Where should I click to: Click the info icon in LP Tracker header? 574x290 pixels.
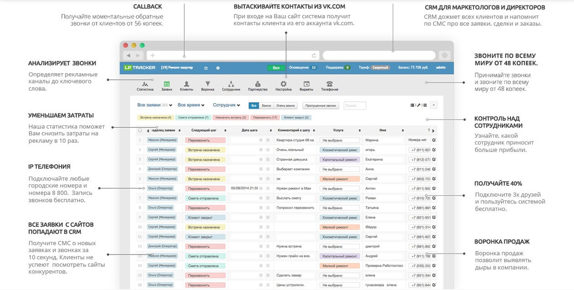[218, 68]
